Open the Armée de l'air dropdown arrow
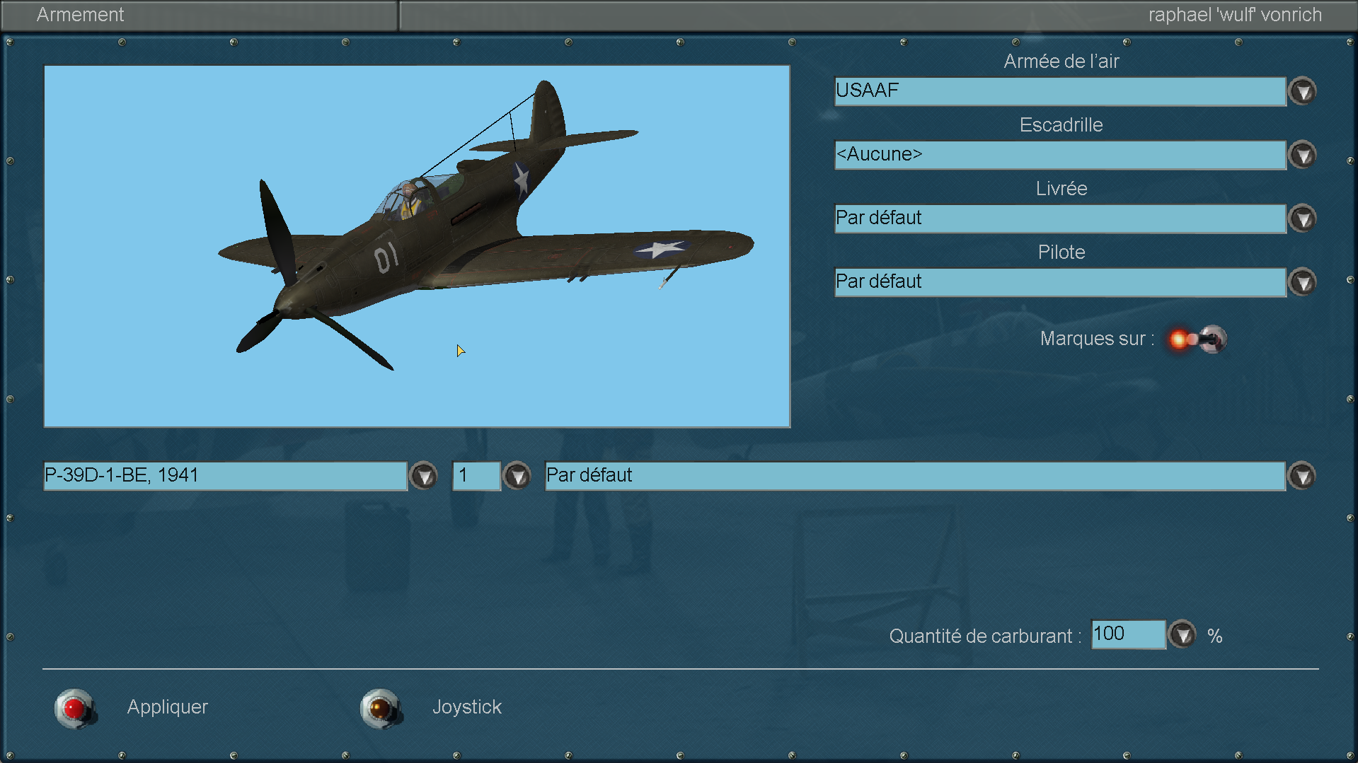The image size is (1358, 763). click(1302, 91)
